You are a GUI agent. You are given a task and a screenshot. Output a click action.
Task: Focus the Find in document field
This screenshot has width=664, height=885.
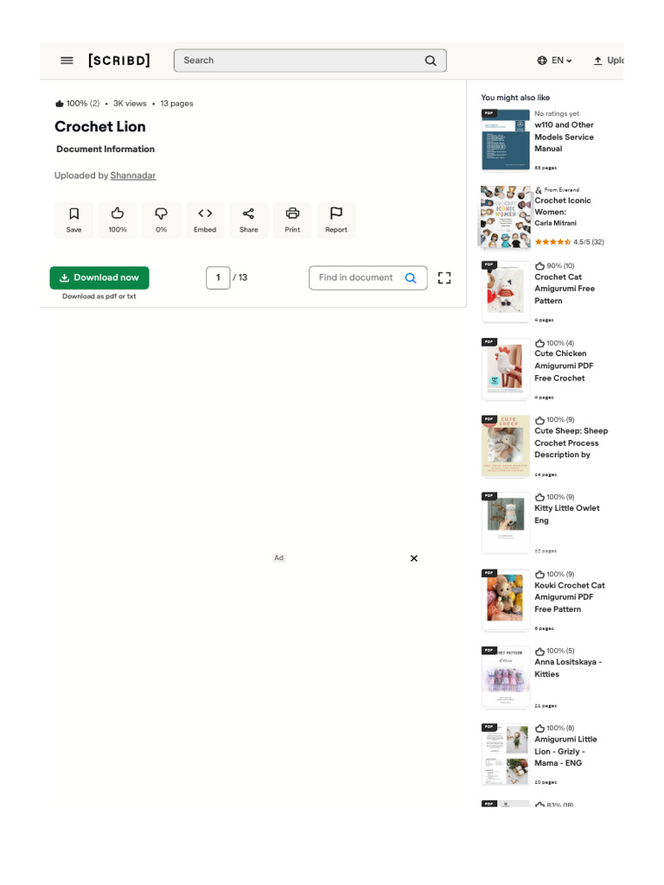point(368,277)
